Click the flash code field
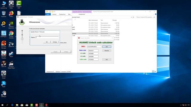191x107 pixels. pos(93,51)
